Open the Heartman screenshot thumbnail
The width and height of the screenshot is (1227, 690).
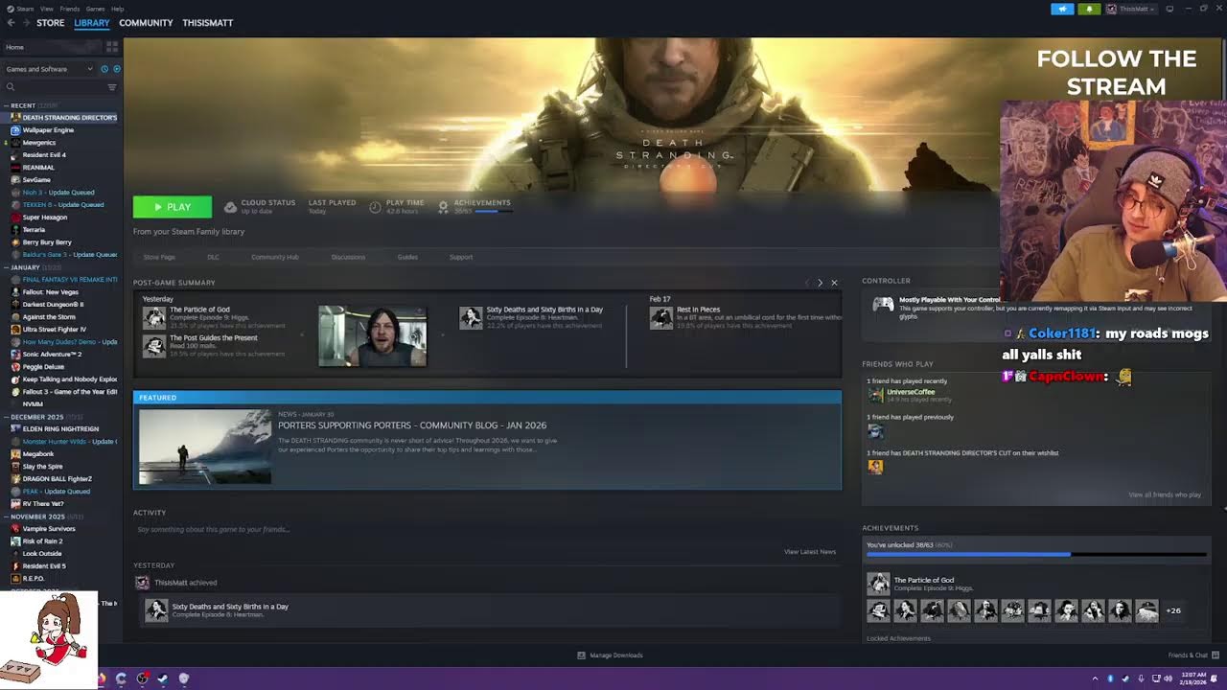(x=373, y=336)
